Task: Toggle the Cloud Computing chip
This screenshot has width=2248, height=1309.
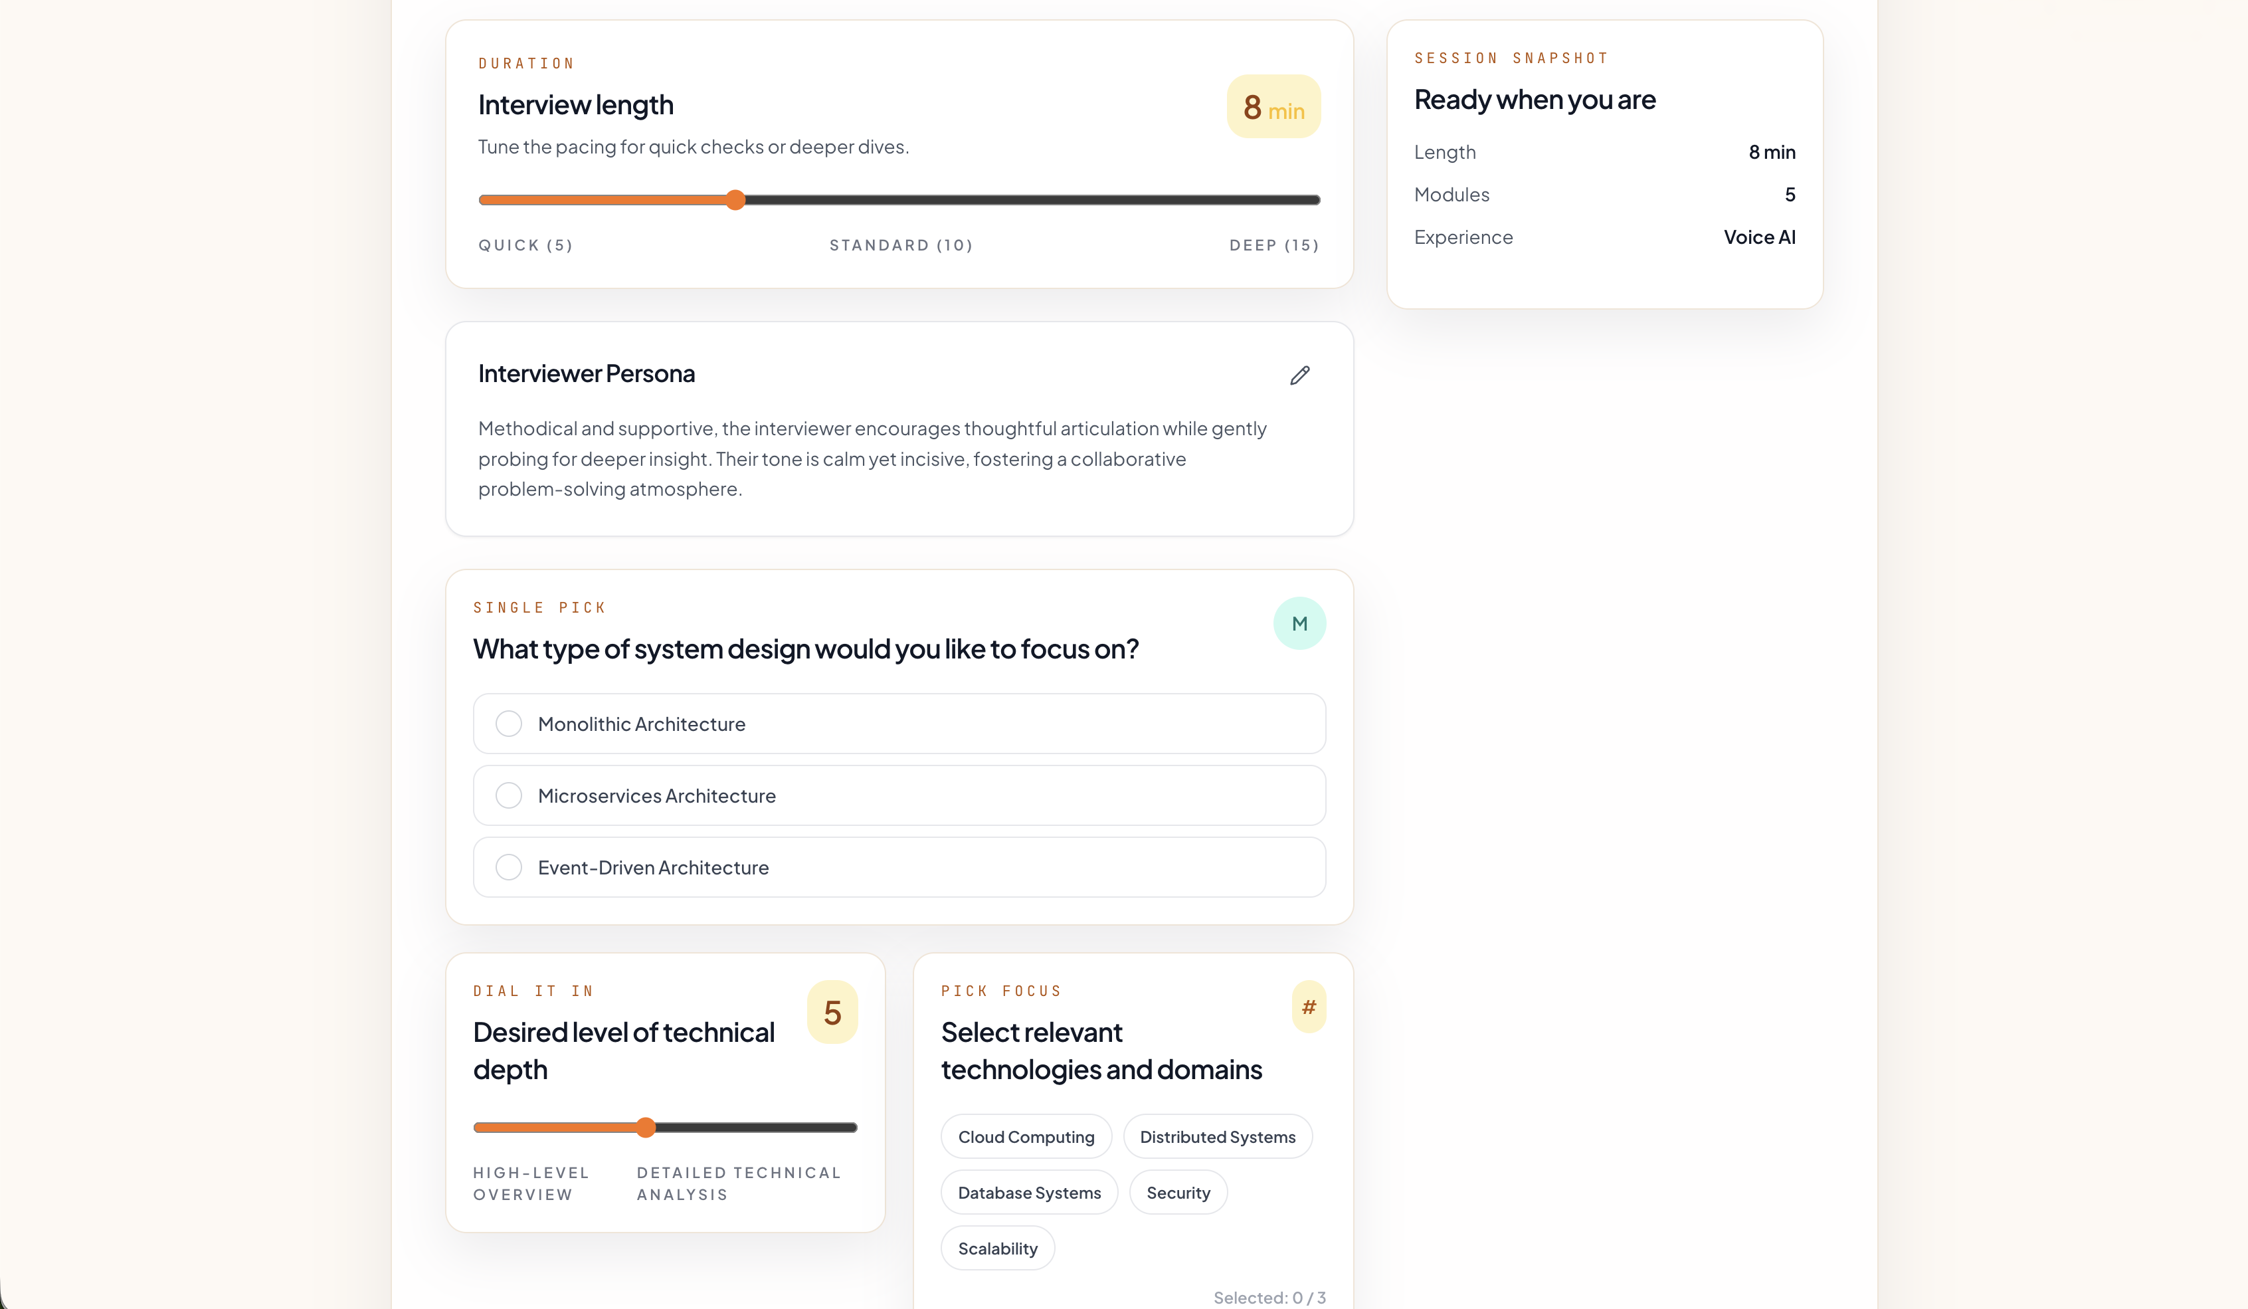Action: 1026,1137
